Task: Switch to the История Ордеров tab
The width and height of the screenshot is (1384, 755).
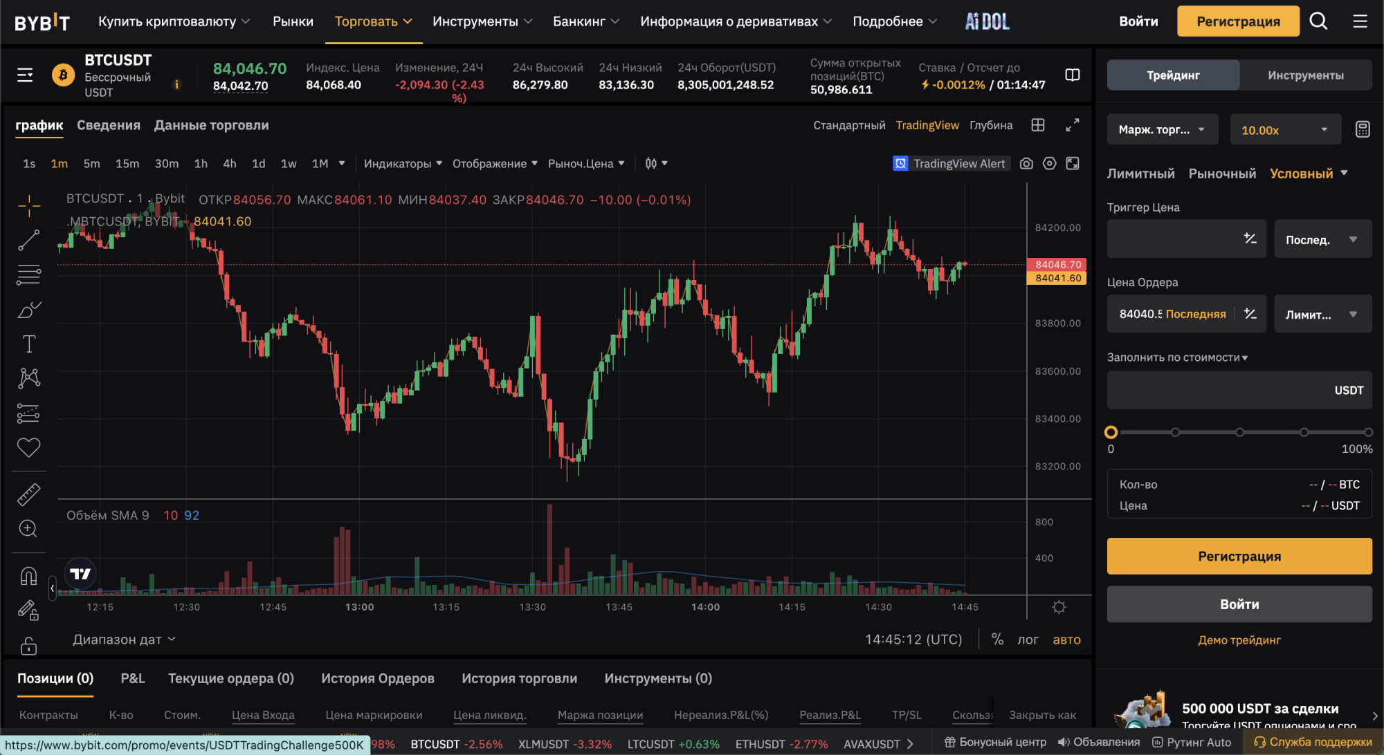Action: (x=377, y=678)
